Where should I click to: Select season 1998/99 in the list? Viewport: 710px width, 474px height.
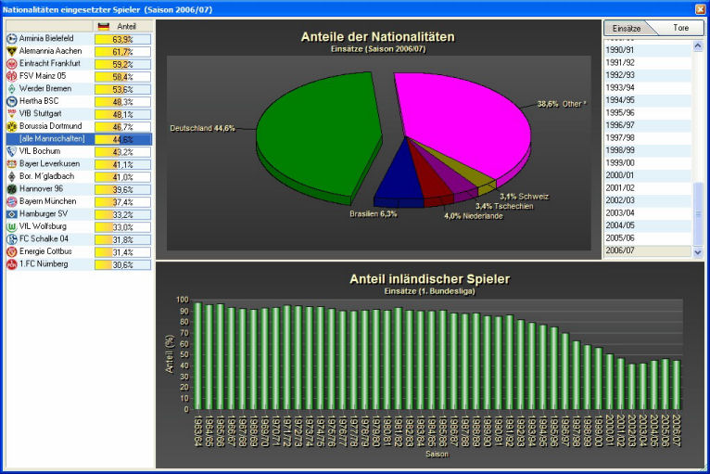click(648, 150)
